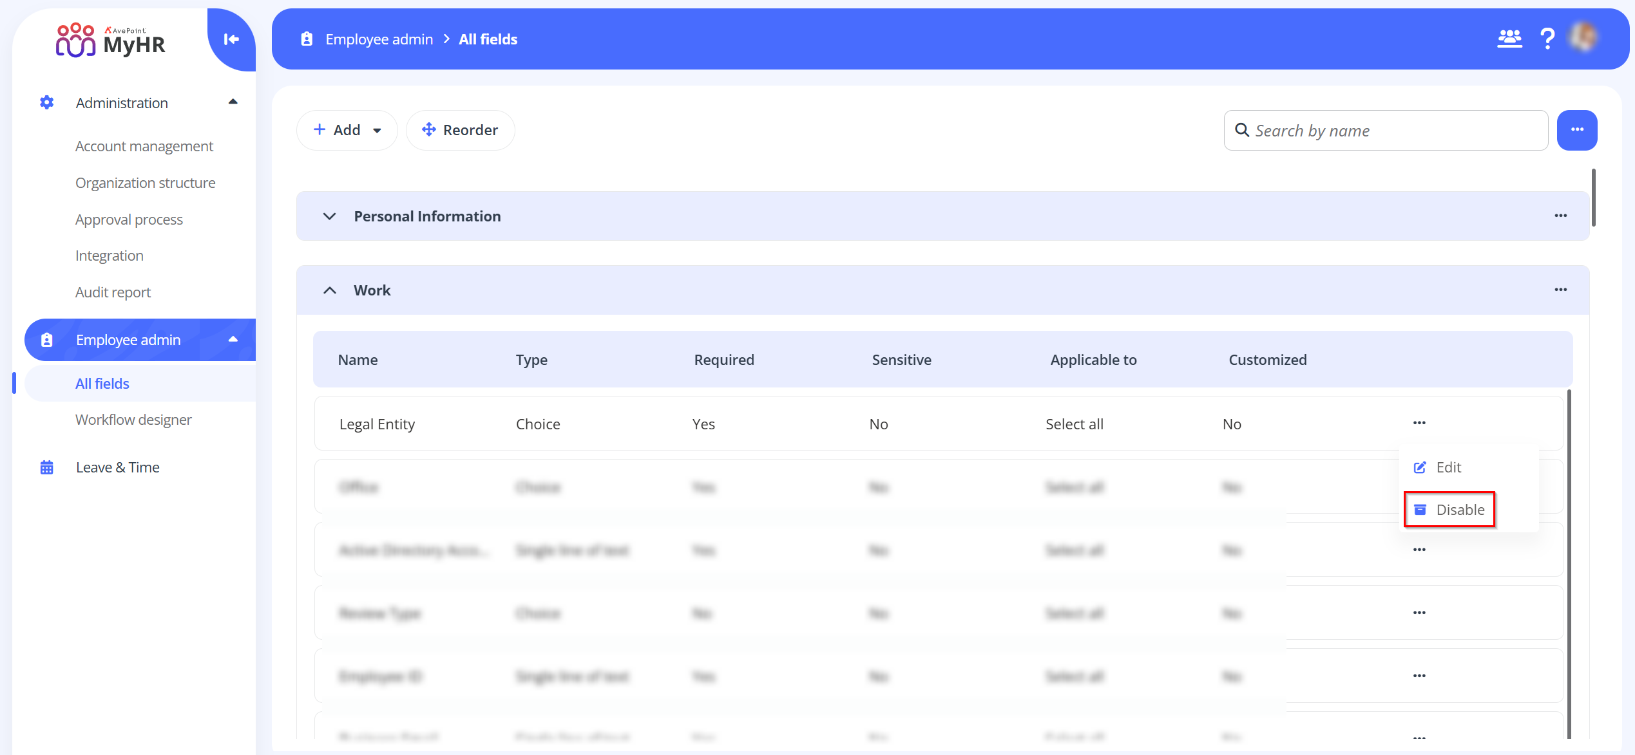Click Select all in Legal Entity row
This screenshot has width=1635, height=755.
[x=1075, y=424]
